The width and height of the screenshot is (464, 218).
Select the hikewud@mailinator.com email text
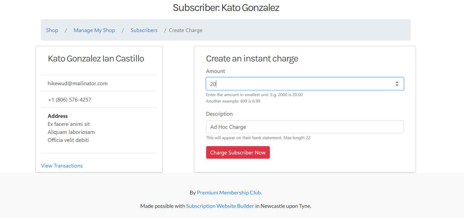[78, 83]
